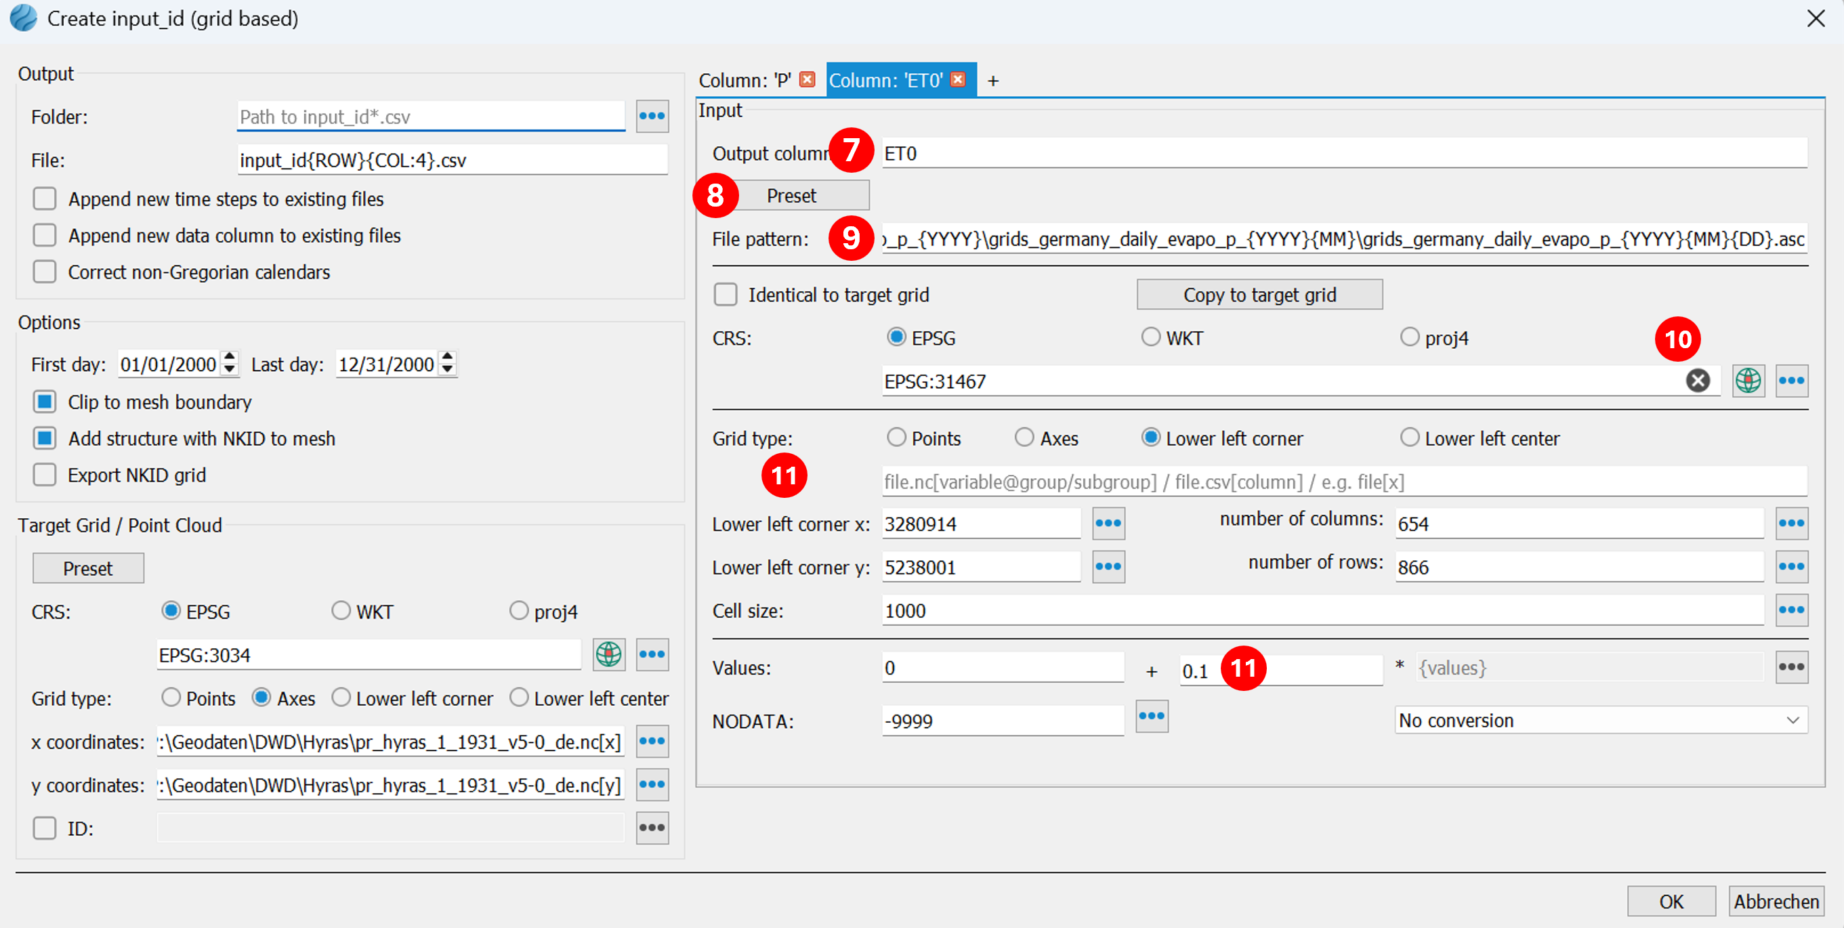Open CRS globe picker for input EPSG:31467

[1747, 381]
